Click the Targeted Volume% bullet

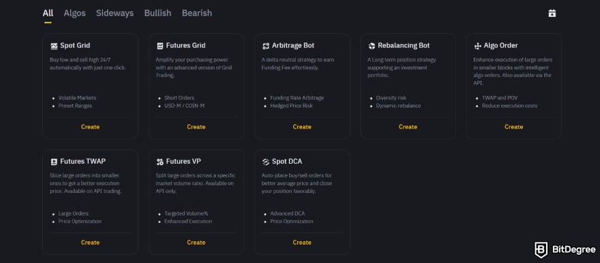pos(186,213)
